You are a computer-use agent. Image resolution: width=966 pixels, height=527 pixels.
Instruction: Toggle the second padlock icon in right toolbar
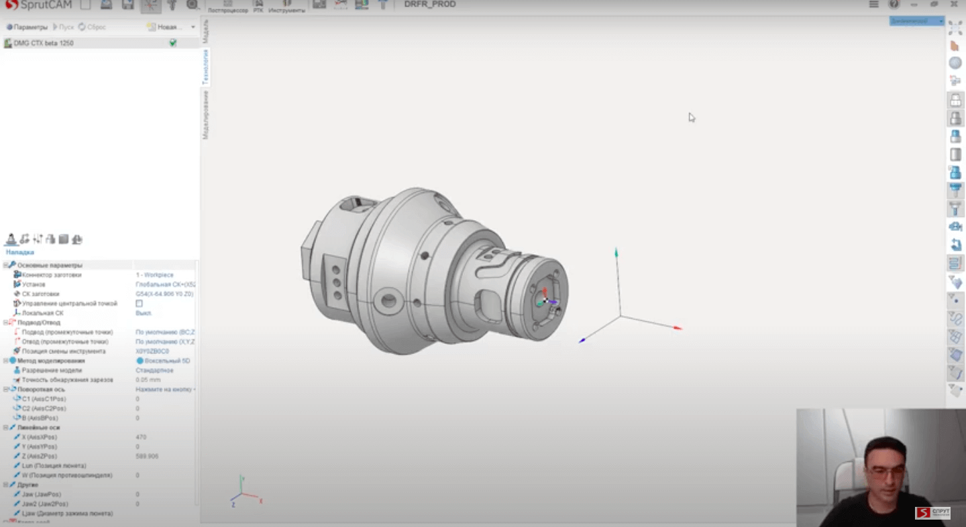955,119
